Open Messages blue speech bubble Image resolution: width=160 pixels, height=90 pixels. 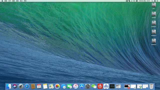63,86
